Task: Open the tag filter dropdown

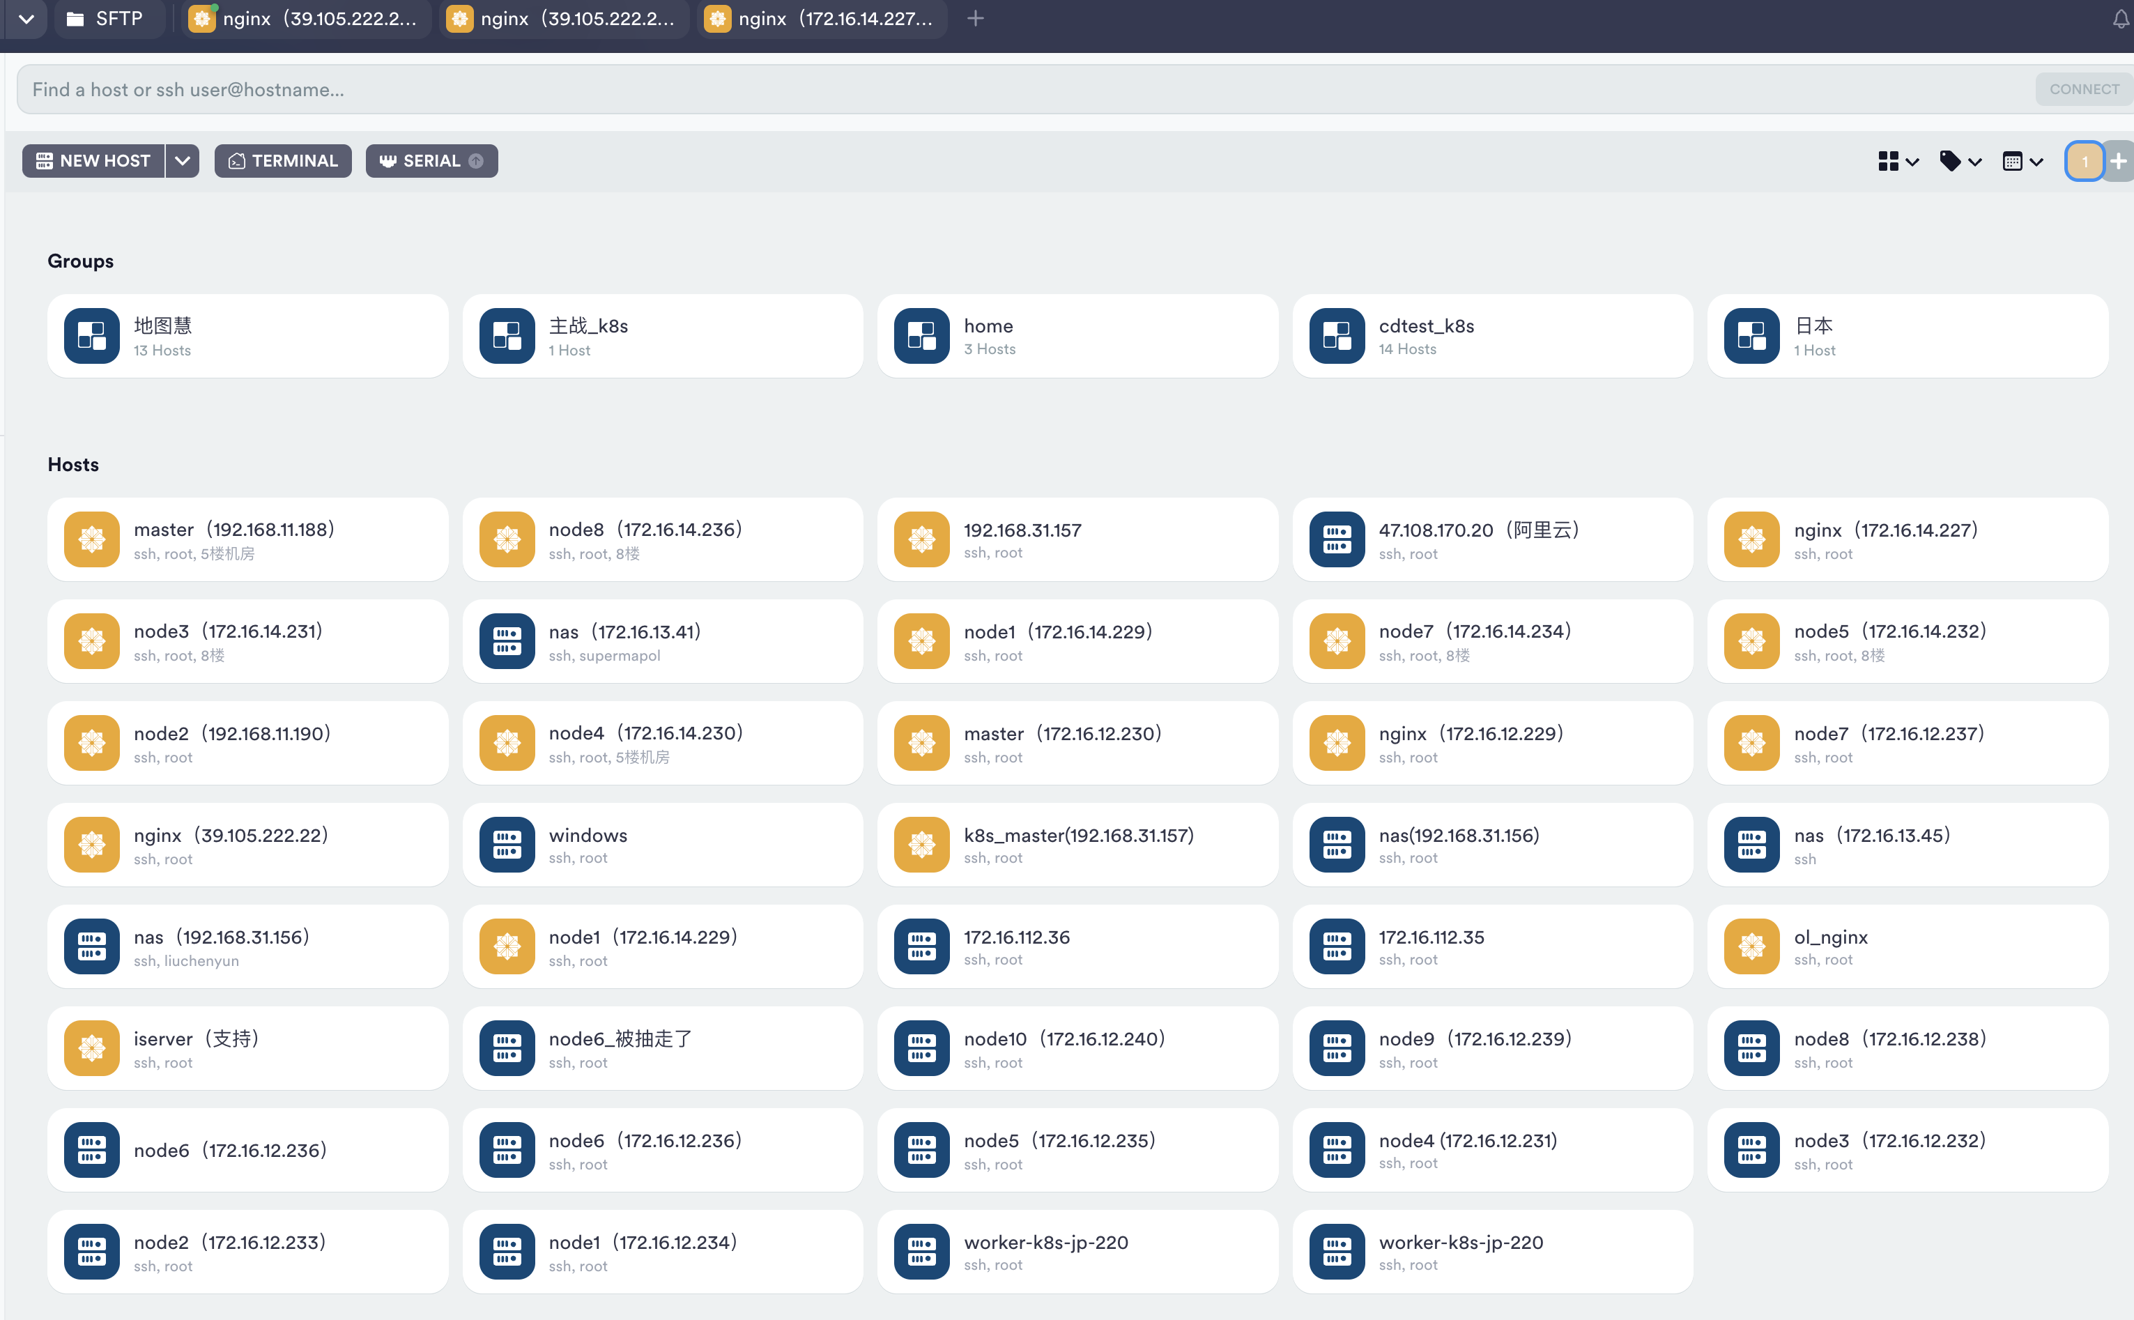Action: pos(1960,160)
